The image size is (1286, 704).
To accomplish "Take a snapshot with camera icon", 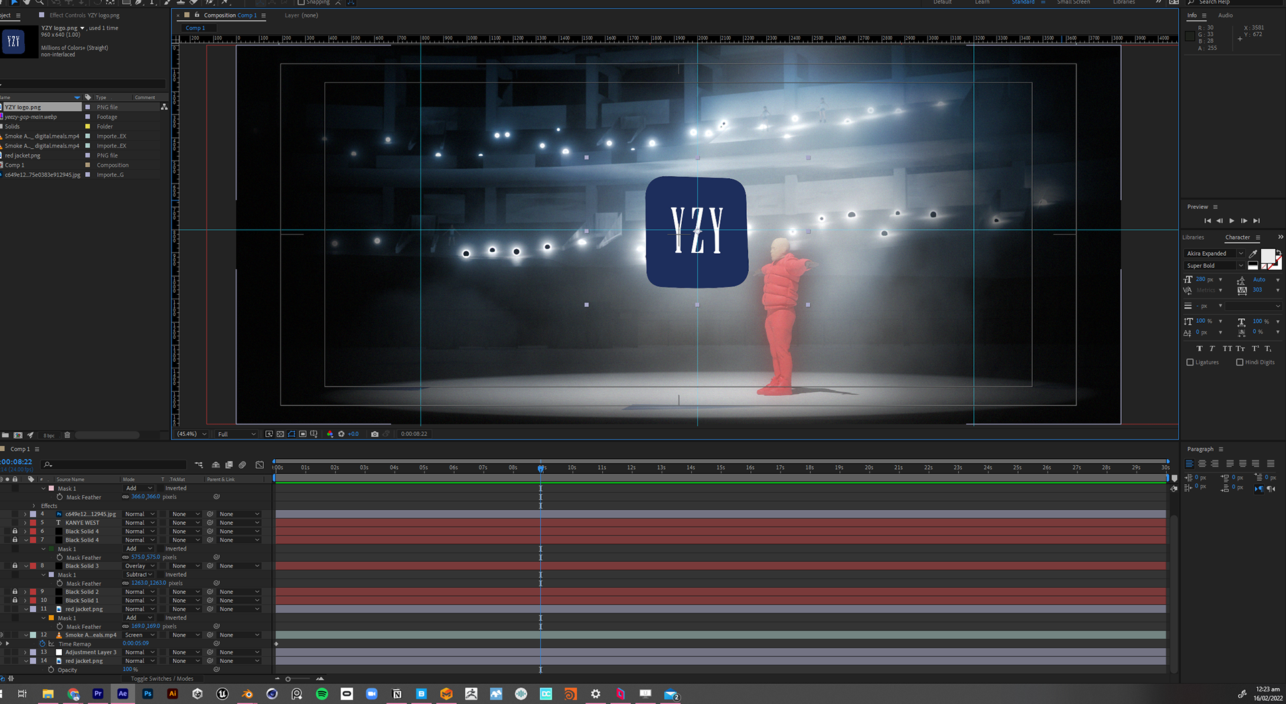I will coord(374,434).
